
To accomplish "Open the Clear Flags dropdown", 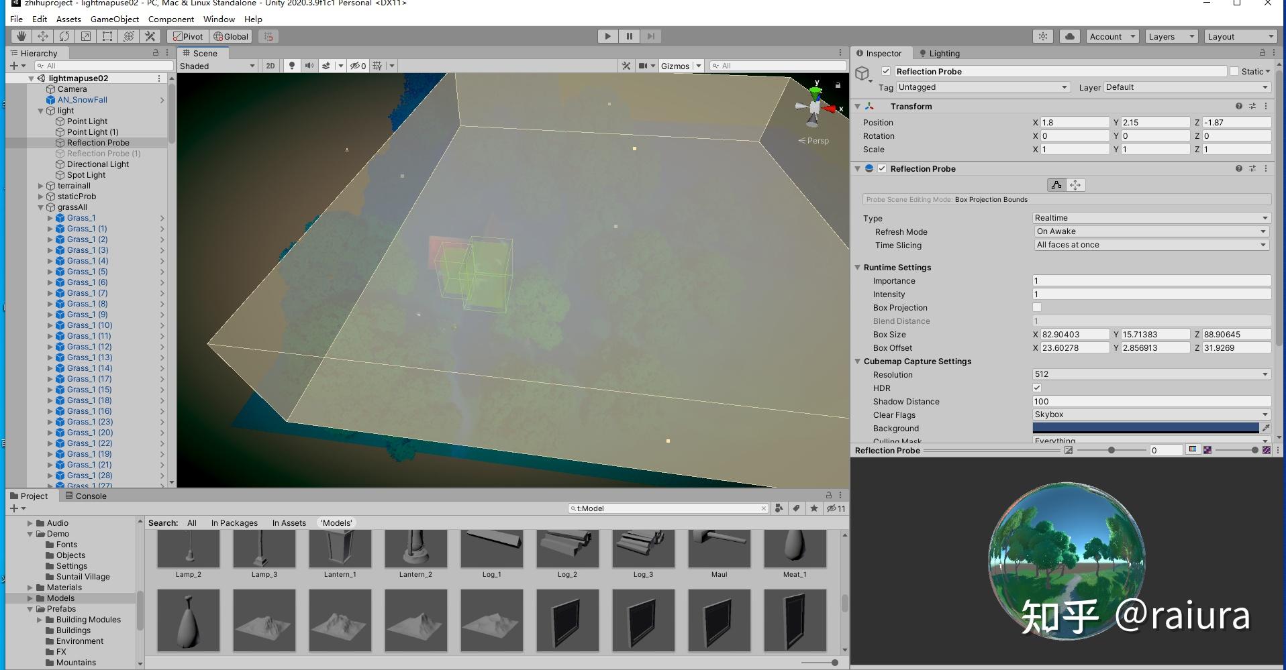I will [x=1150, y=414].
